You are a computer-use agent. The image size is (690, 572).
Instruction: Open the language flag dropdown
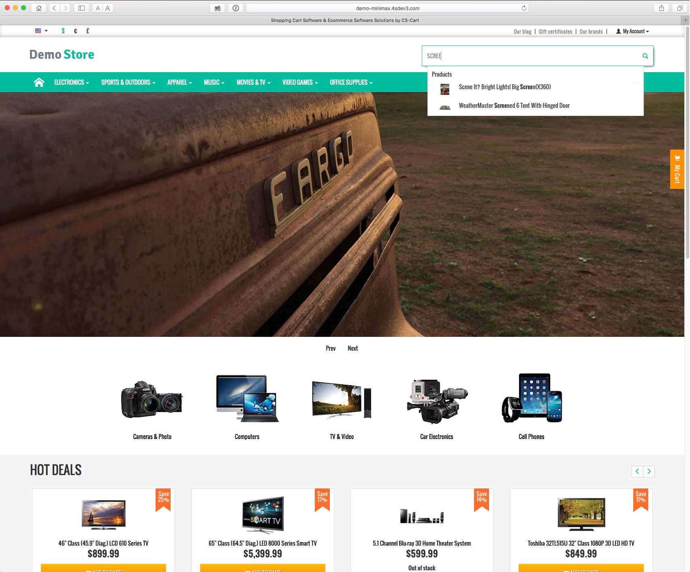41,31
